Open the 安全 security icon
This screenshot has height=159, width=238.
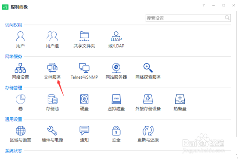click(x=116, y=131)
